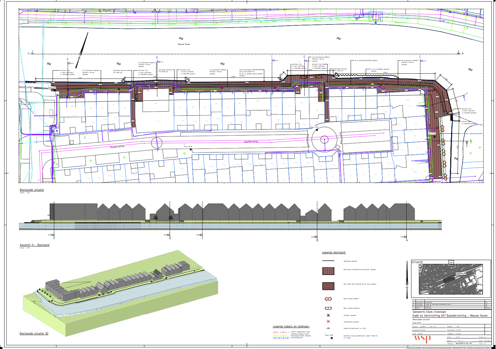Click 'Gemeente Edam-Volendam' in title block
Screen dimensions: 496x349
point(429,312)
